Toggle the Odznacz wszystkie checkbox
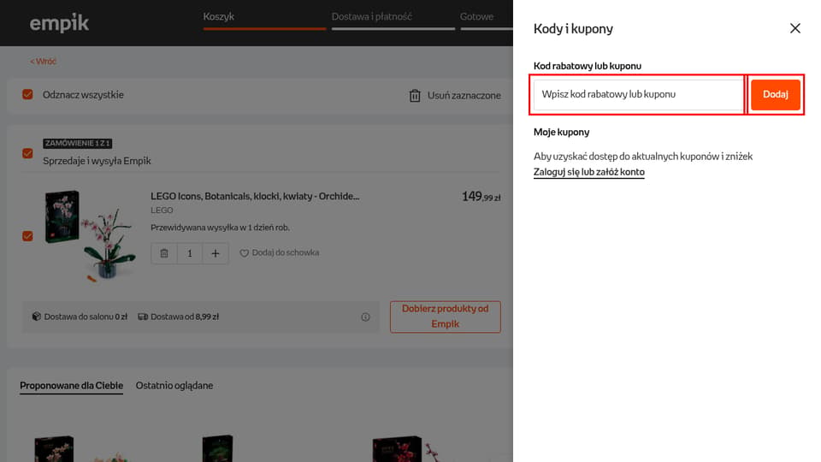 pyautogui.click(x=27, y=94)
